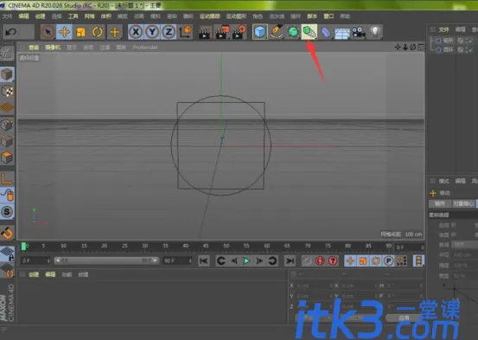Activate the Scale tool in top toolbar
478x340 pixels.
pyautogui.click(x=80, y=32)
